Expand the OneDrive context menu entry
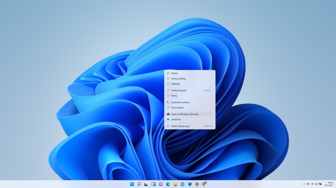The width and height of the screenshot is (336, 188). 190,119
